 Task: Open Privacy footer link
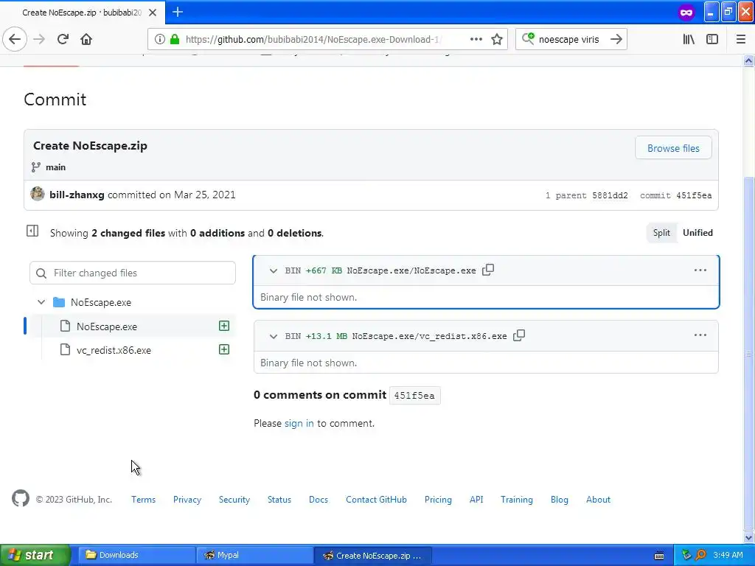click(187, 500)
